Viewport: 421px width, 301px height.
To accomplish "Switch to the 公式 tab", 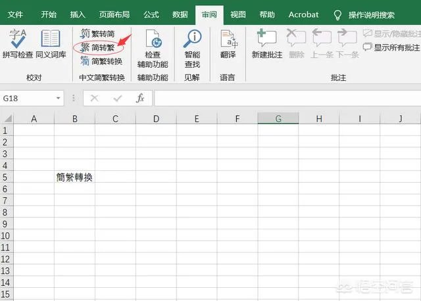I will click(151, 14).
